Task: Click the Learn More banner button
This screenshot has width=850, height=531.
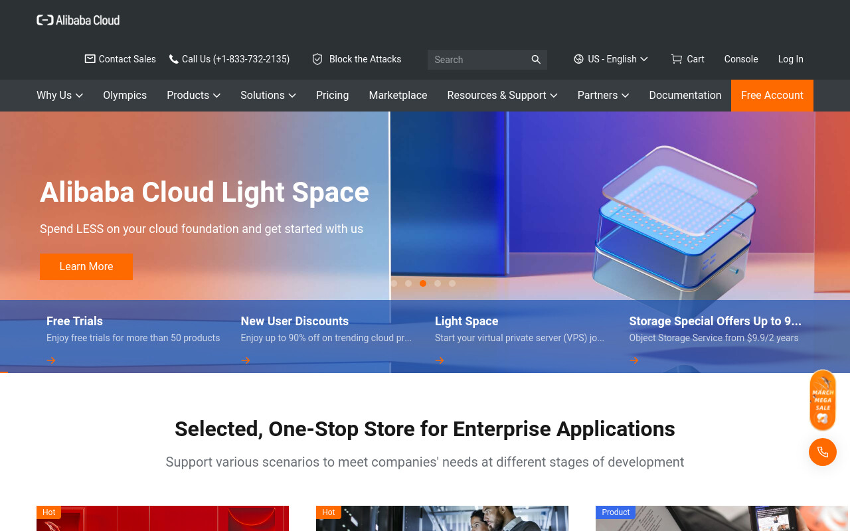Action: pos(86,267)
